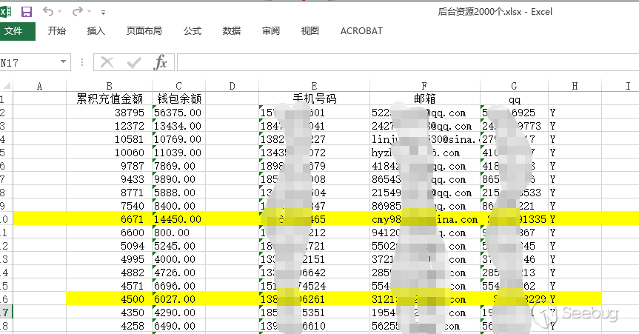
Task: Open Insert Function with fx icon
Action: [160, 62]
